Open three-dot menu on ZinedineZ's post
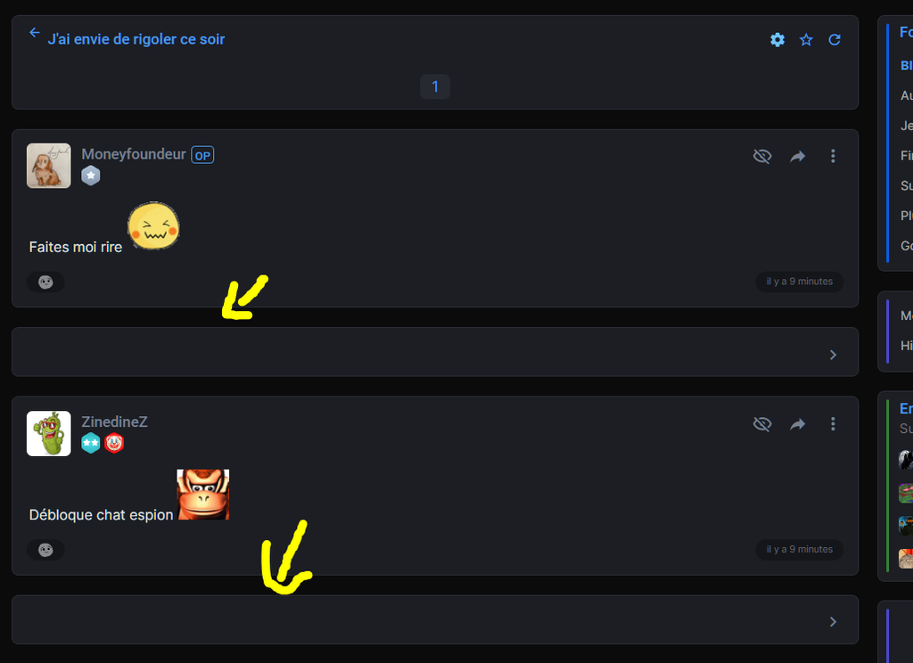913x663 pixels. (833, 424)
